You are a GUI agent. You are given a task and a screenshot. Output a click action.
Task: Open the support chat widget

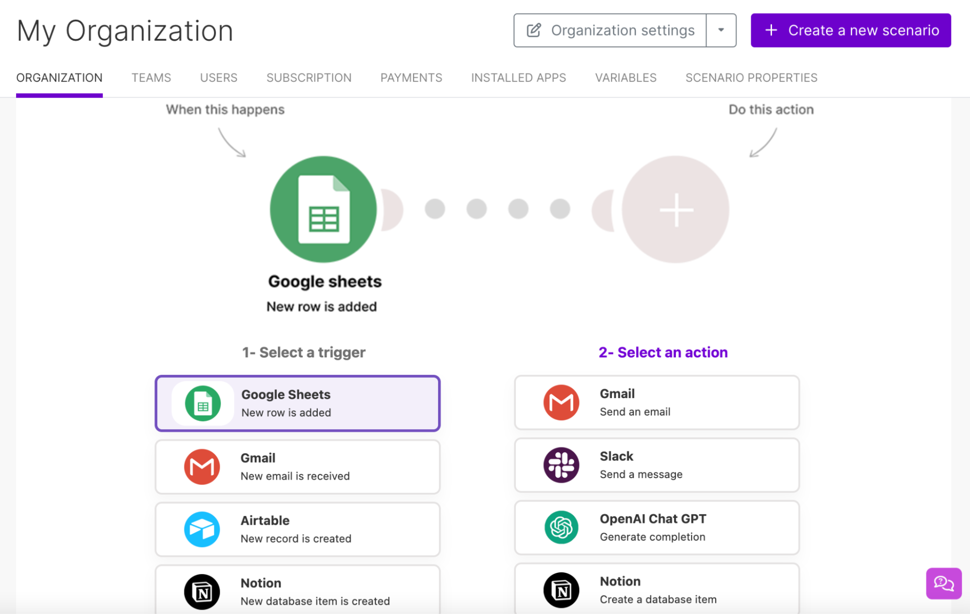click(943, 583)
